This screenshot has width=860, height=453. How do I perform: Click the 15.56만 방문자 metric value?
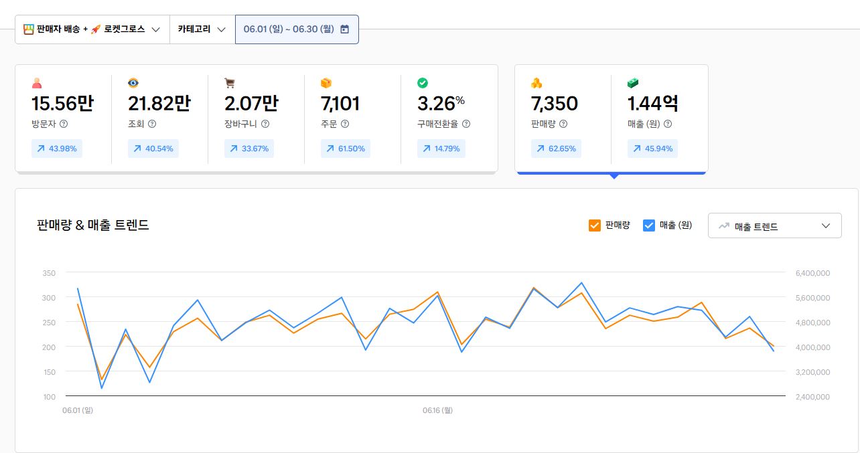click(x=62, y=104)
